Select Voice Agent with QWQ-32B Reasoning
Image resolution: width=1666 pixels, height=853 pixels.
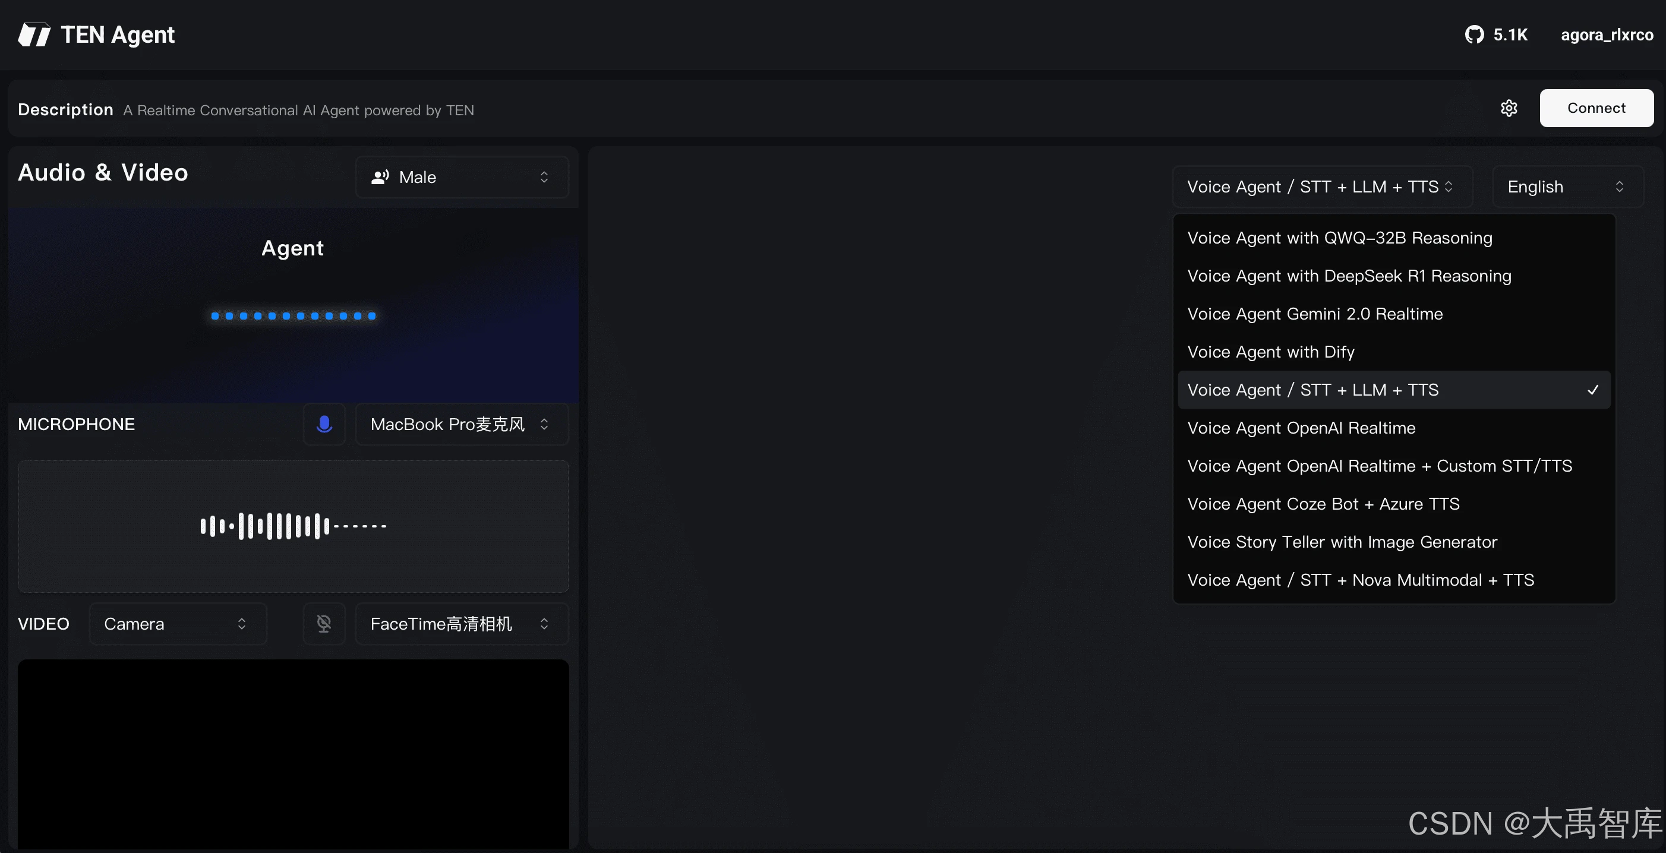[x=1339, y=238]
